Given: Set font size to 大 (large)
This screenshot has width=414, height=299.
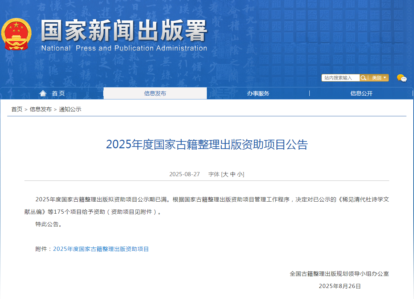Looking at the screenshot, I should [225, 174].
